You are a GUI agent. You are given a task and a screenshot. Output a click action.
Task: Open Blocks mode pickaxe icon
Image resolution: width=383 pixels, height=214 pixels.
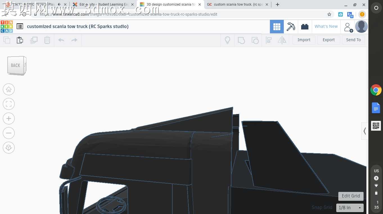291,27
